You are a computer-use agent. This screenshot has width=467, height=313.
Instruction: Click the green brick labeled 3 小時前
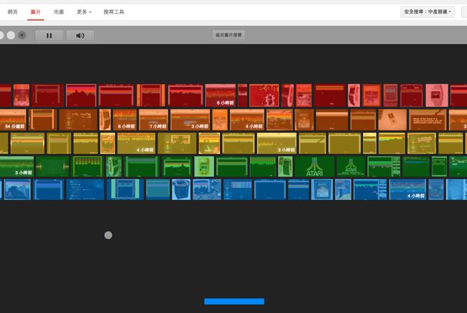[x=17, y=166]
